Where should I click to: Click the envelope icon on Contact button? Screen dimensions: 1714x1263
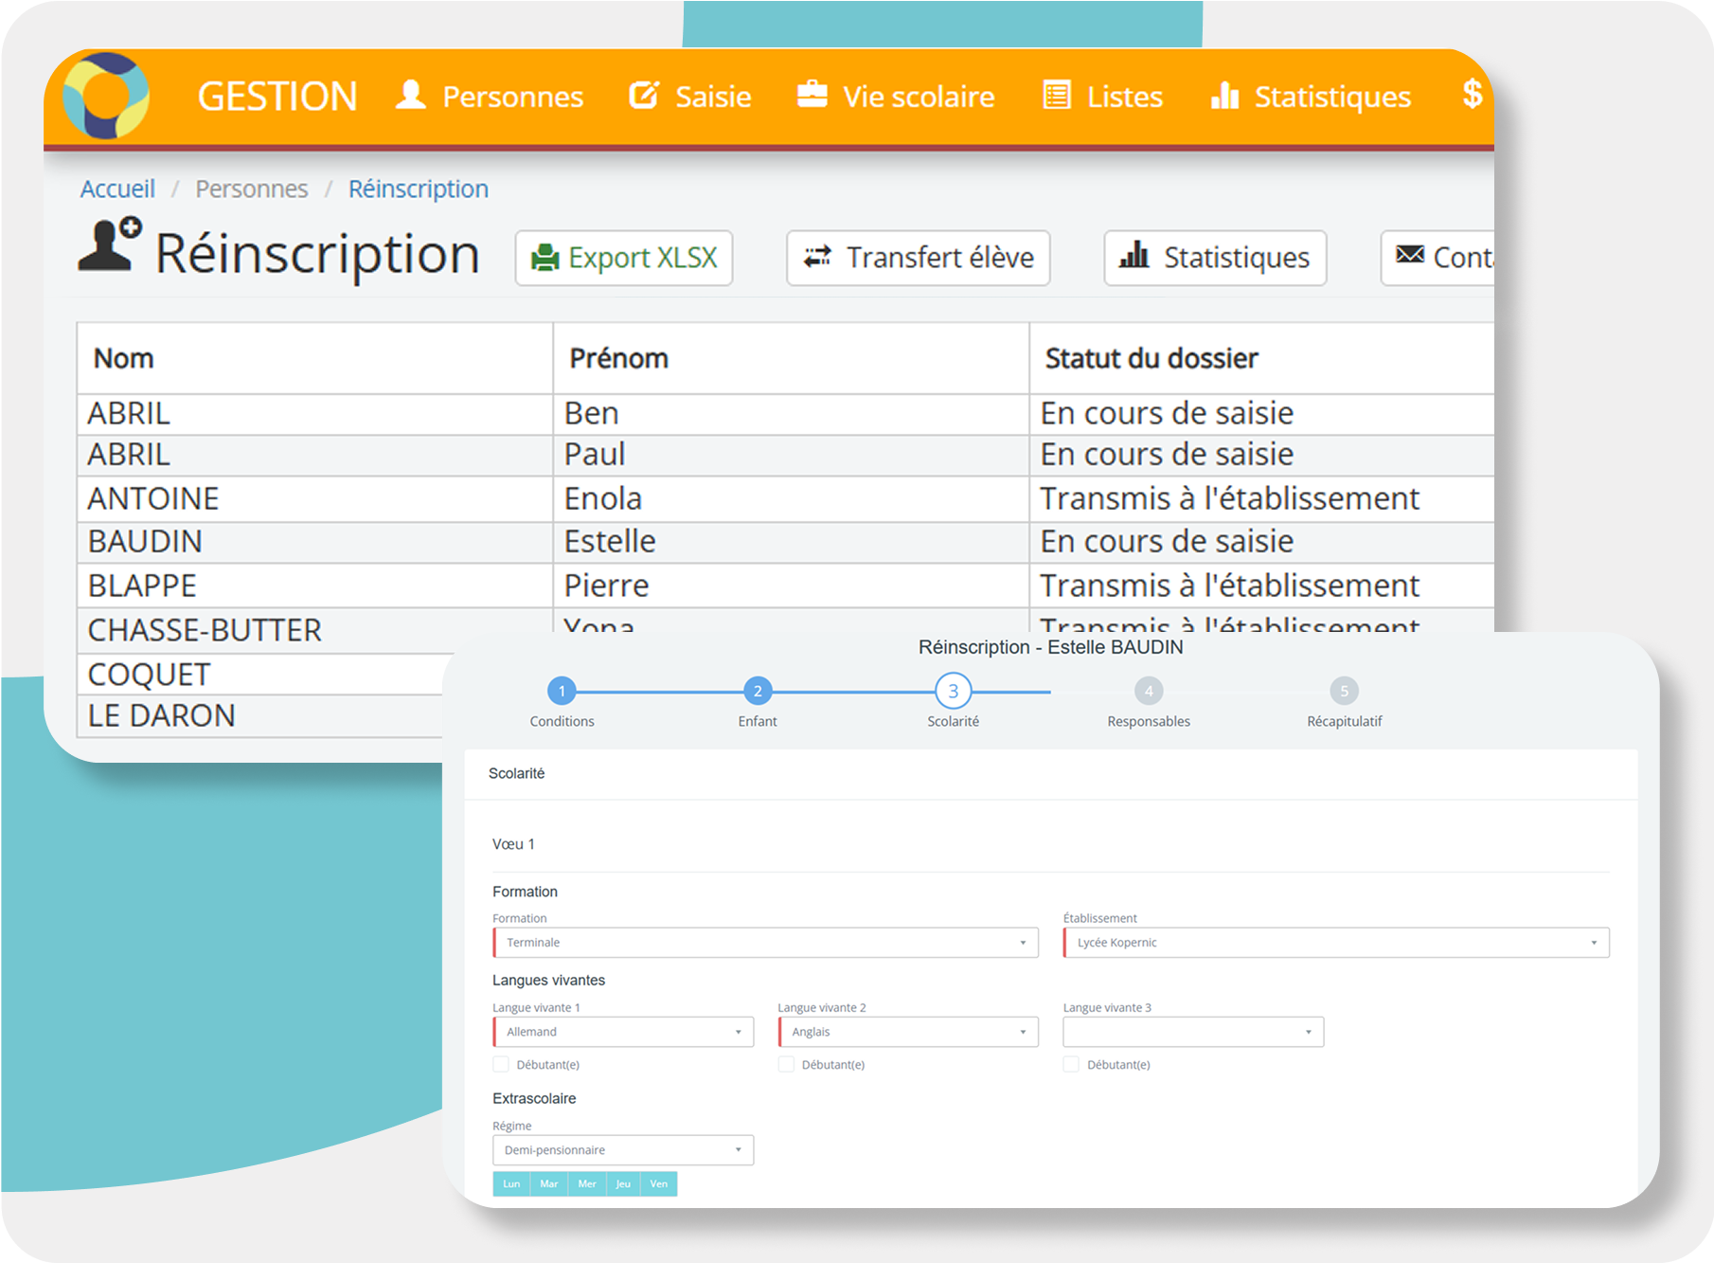(1410, 254)
